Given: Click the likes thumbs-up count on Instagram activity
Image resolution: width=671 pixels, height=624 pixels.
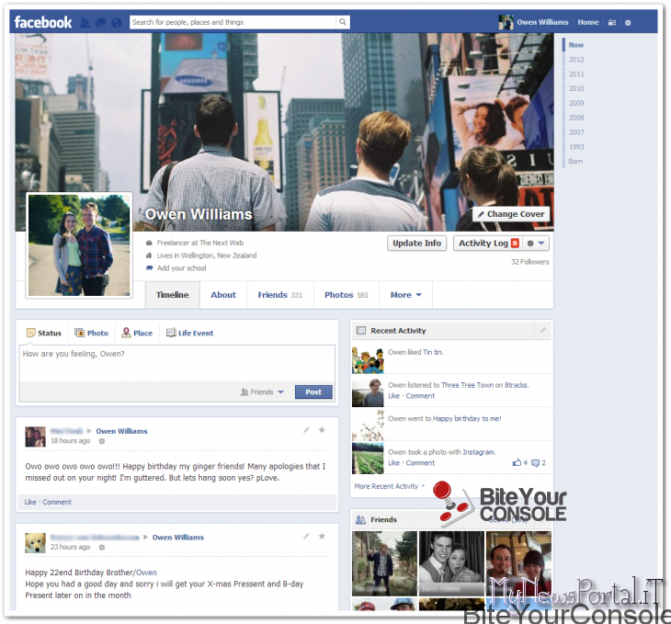Looking at the screenshot, I should point(520,462).
